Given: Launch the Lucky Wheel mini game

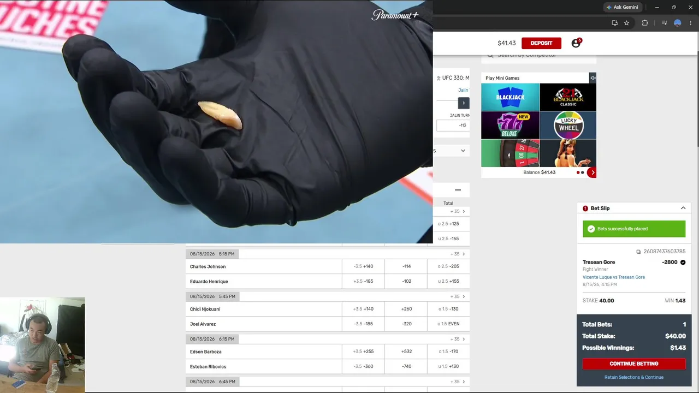Looking at the screenshot, I should 568,125.
